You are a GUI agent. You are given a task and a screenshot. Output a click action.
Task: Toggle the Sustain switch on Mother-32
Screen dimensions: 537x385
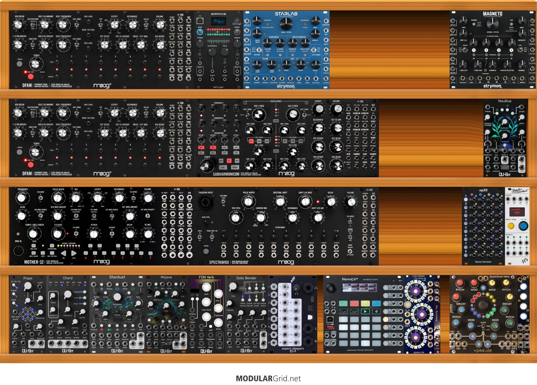[112, 234]
